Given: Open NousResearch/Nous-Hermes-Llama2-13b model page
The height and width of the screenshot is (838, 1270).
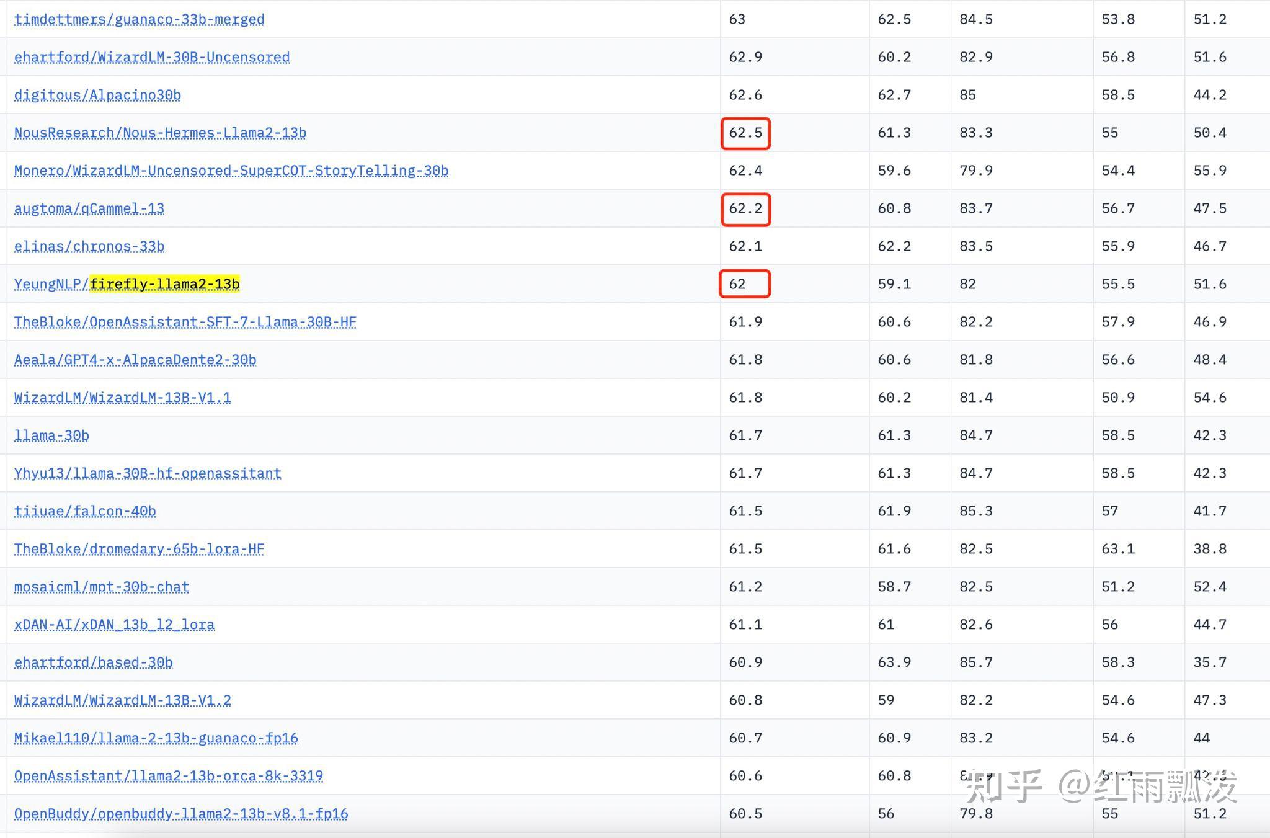Looking at the screenshot, I should pyautogui.click(x=160, y=133).
